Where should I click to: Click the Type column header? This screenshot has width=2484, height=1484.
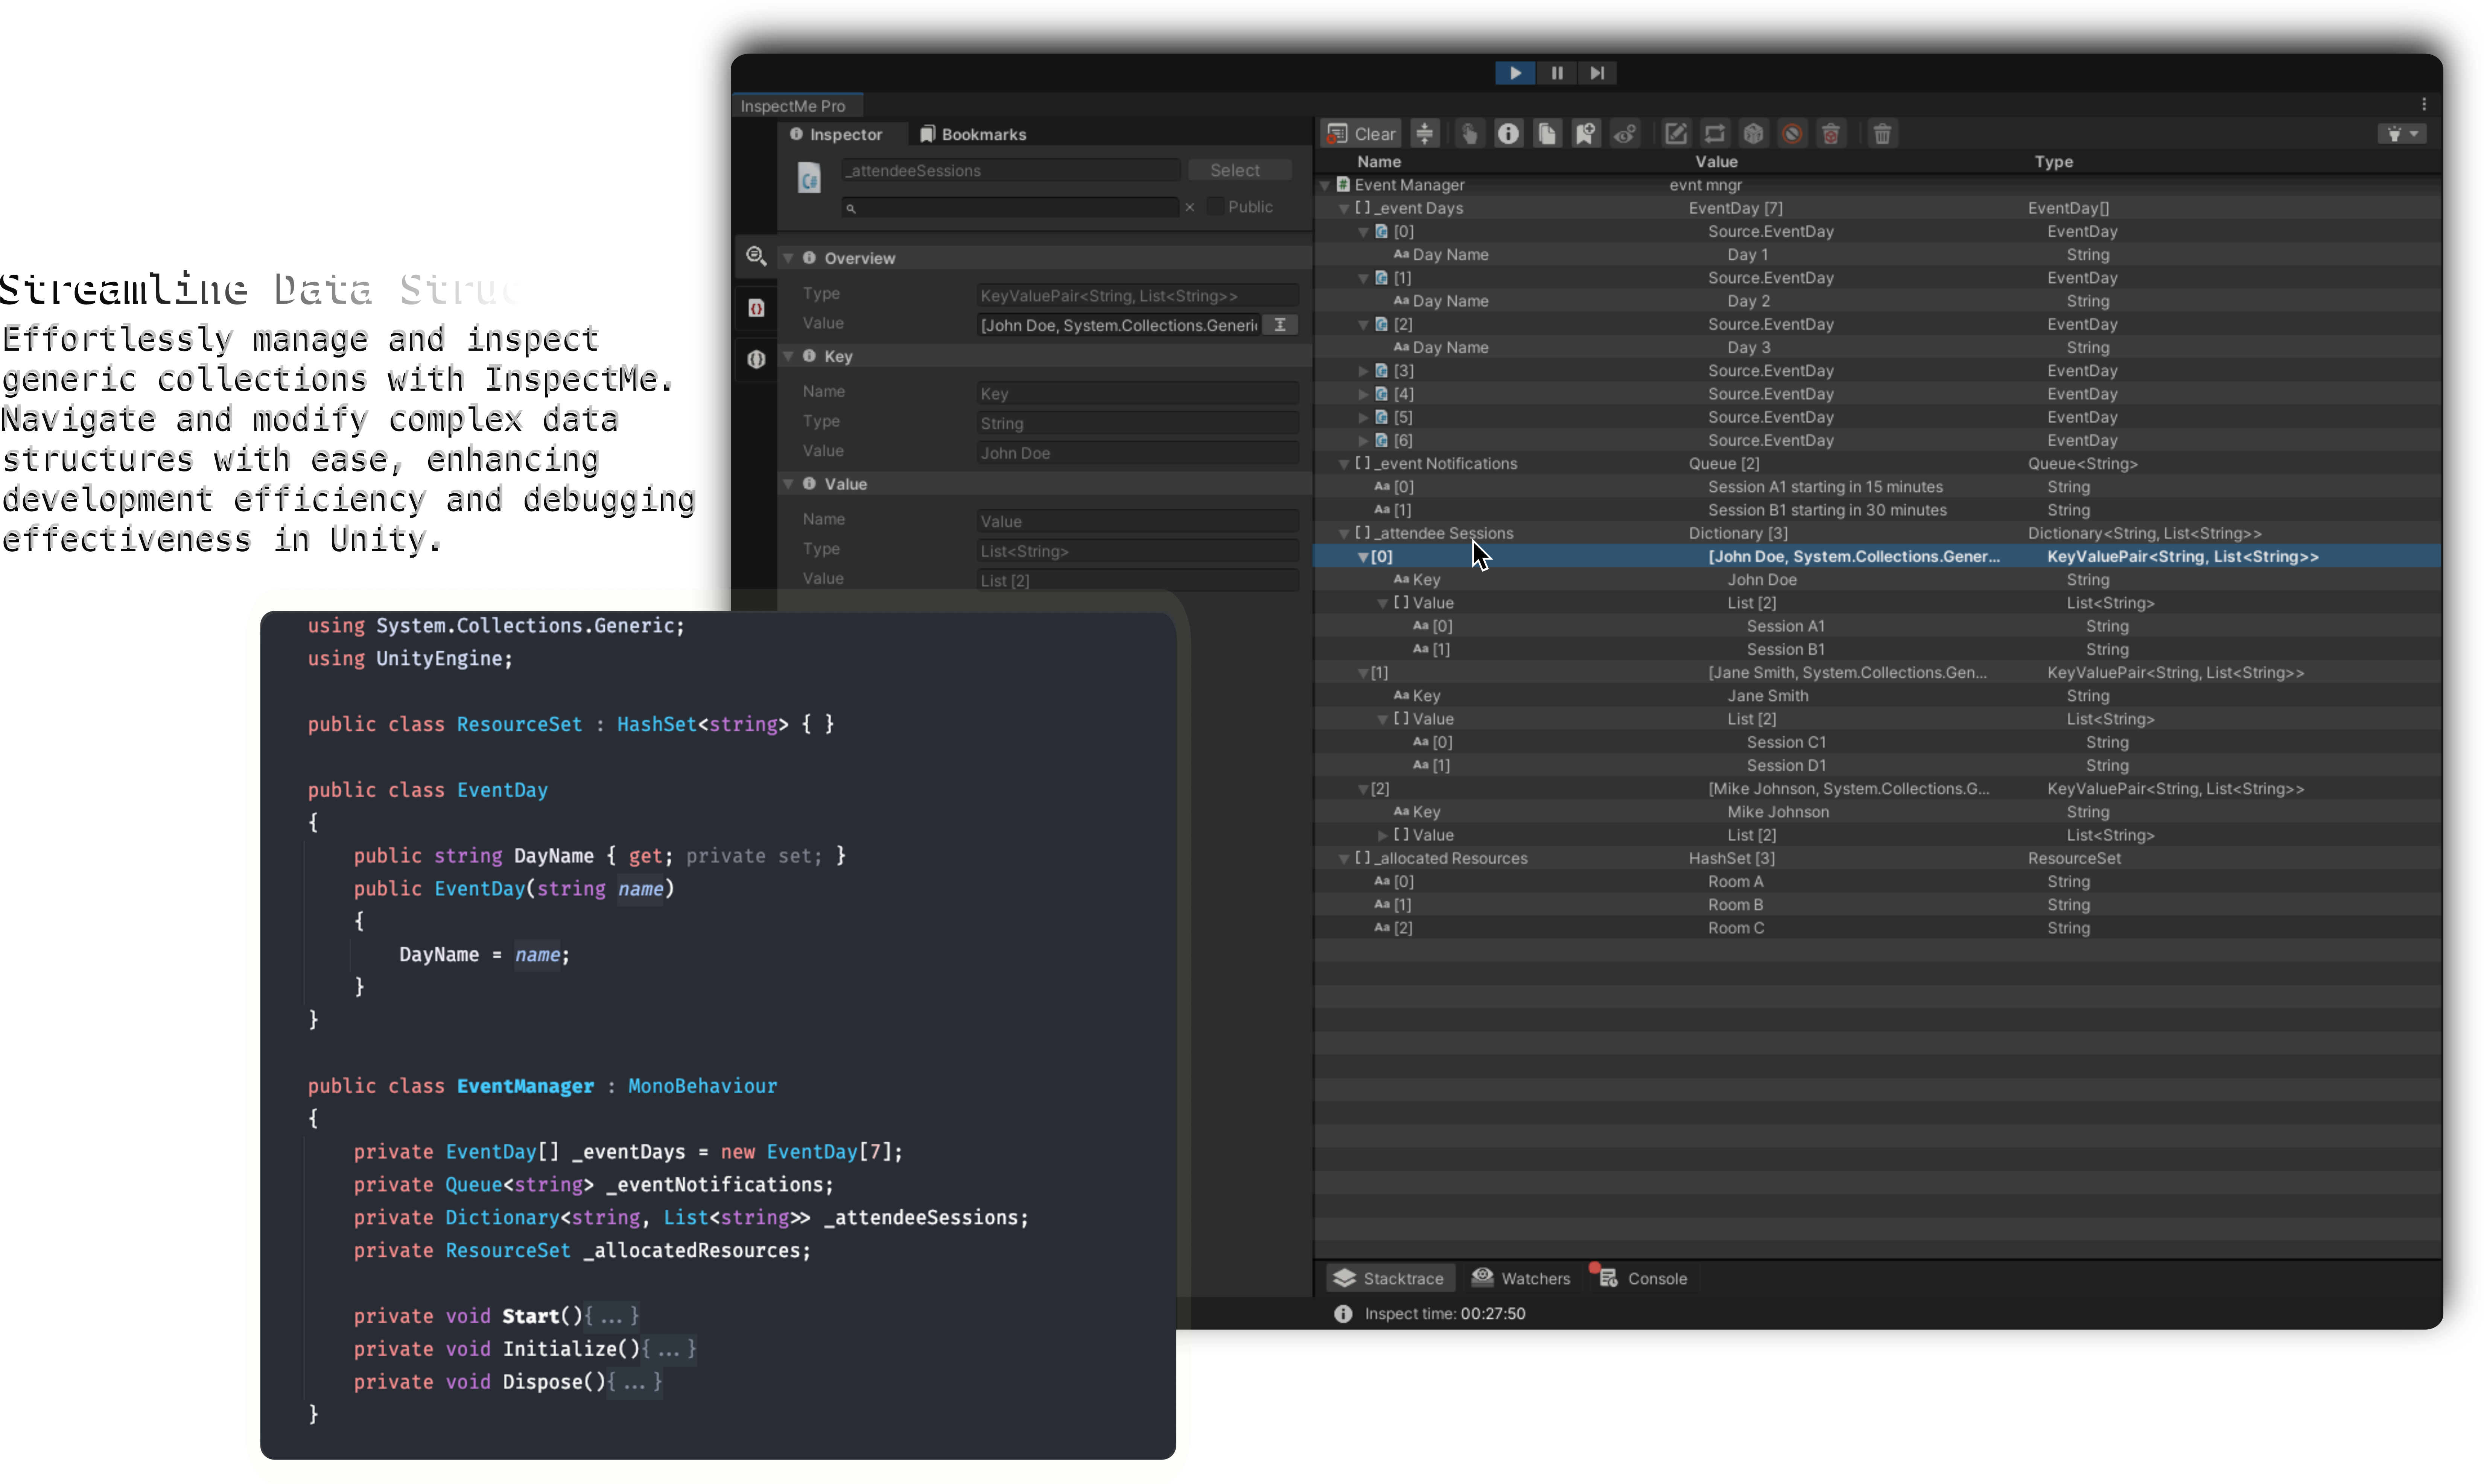2053,162
